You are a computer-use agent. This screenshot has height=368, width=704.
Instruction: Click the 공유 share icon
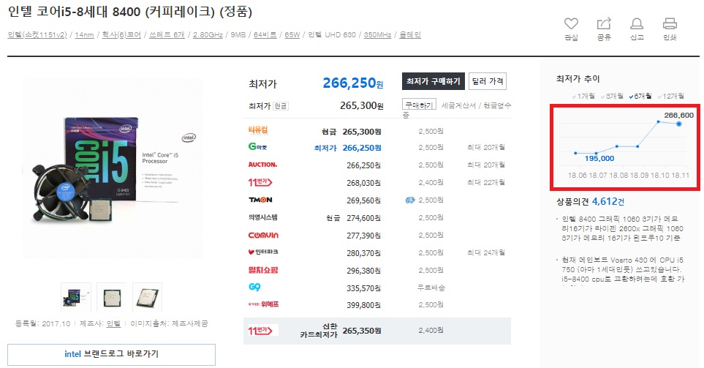point(604,24)
